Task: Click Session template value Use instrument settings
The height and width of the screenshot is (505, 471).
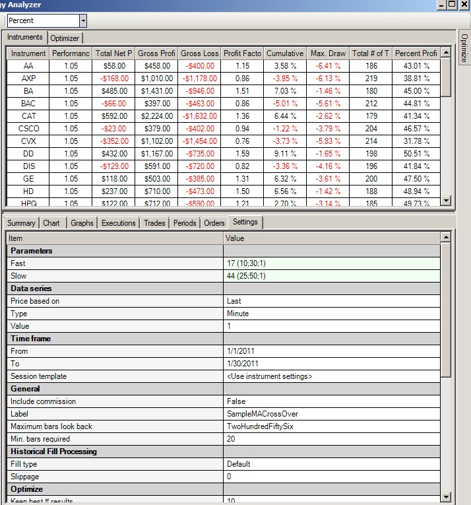Action: (332, 376)
